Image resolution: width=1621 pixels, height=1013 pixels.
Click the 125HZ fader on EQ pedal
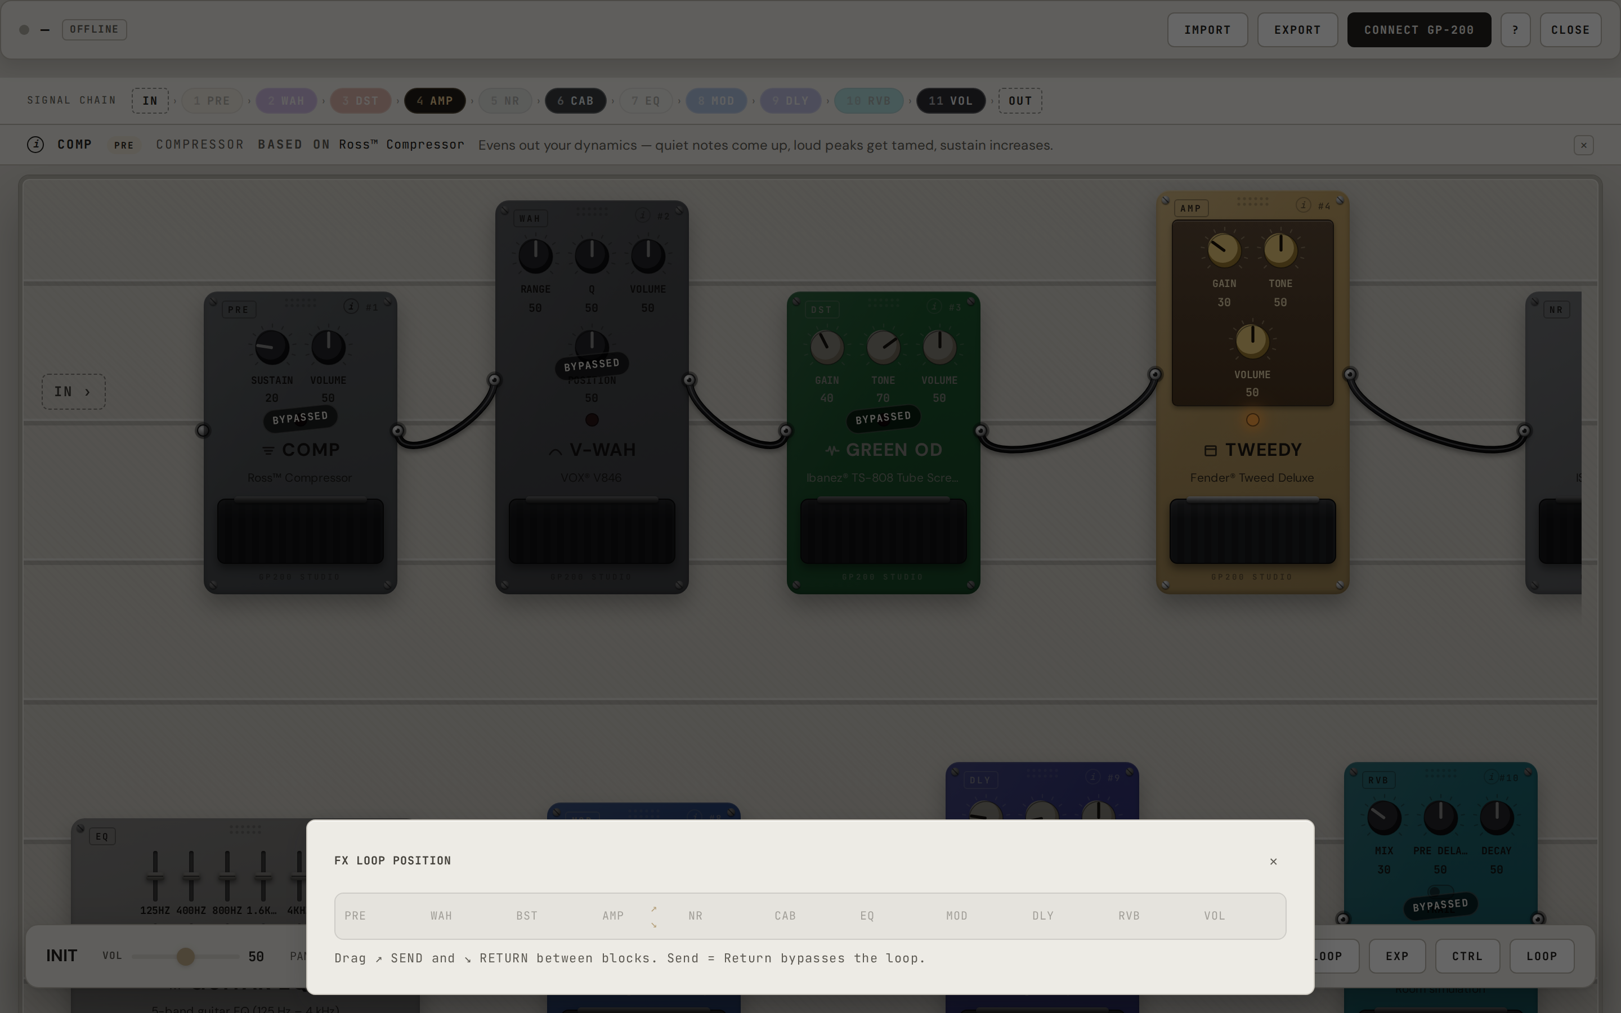click(155, 876)
